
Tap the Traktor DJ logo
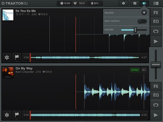(x=15, y=3)
